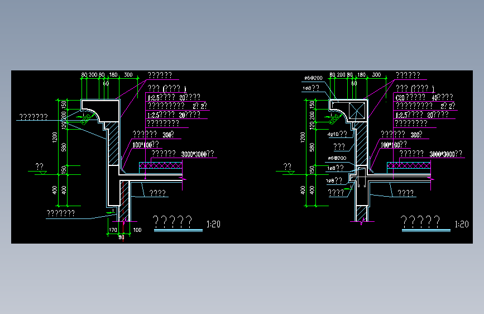Viewport: 484px width, 314px height.
Task: Pick the hatched insulation layer in left detail
Action: pos(161,166)
